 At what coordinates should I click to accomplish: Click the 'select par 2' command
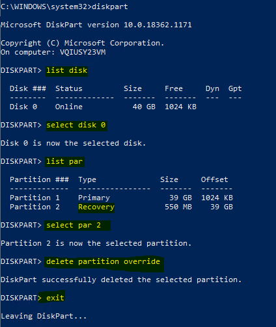coord(74,226)
